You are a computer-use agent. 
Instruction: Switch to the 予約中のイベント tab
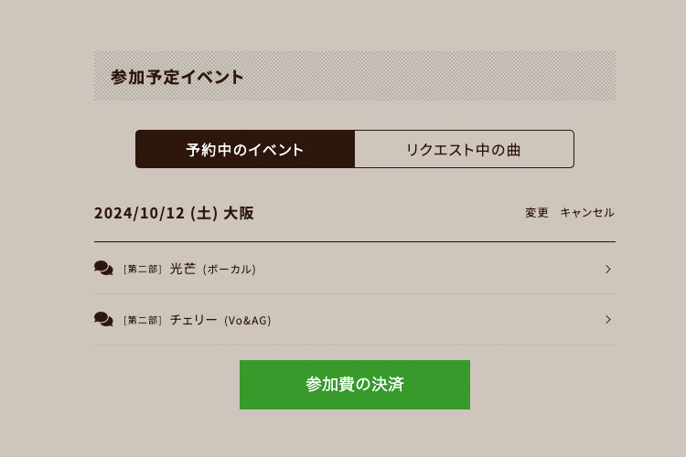click(x=245, y=149)
